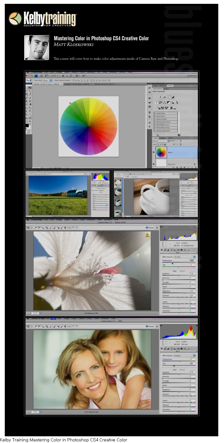Add a Color Balance adjustment in Adjustments panel
The width and height of the screenshot is (224, 443).
pyautogui.click(x=165, y=103)
